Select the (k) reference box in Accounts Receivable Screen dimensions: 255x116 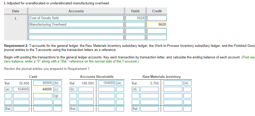tap(73, 89)
